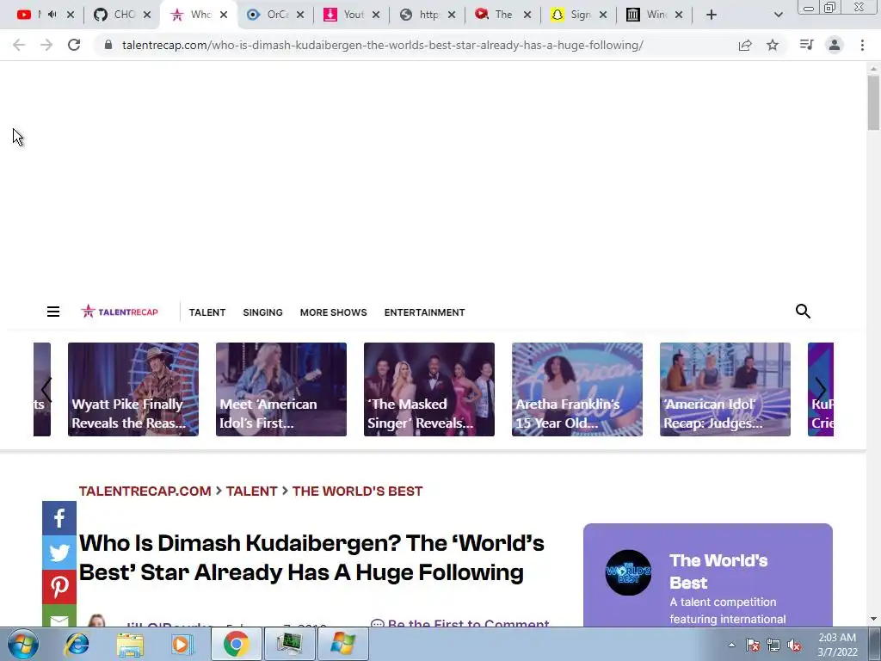Launch Internet Explorer from taskbar
Viewport: 881px width, 661px height.
click(x=77, y=644)
